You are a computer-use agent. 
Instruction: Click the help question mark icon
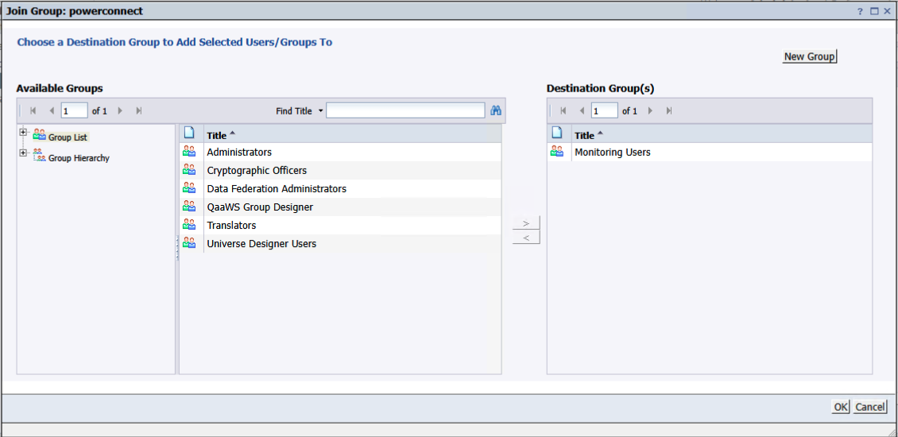pos(860,11)
